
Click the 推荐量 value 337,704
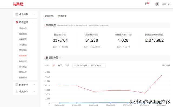click(x=60, y=40)
